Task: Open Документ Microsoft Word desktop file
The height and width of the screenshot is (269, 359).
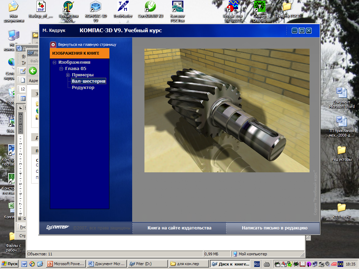Action: 341,98
